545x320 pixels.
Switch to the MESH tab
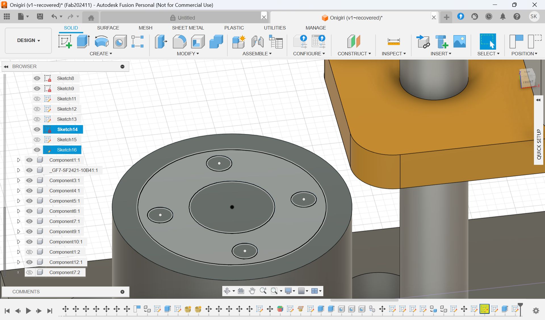(145, 28)
